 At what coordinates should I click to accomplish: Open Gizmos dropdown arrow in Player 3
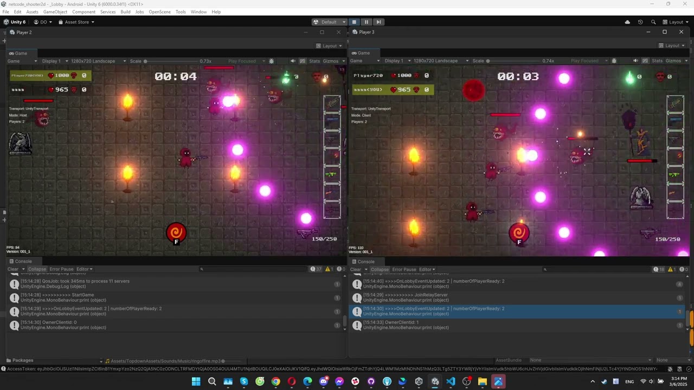pos(686,61)
